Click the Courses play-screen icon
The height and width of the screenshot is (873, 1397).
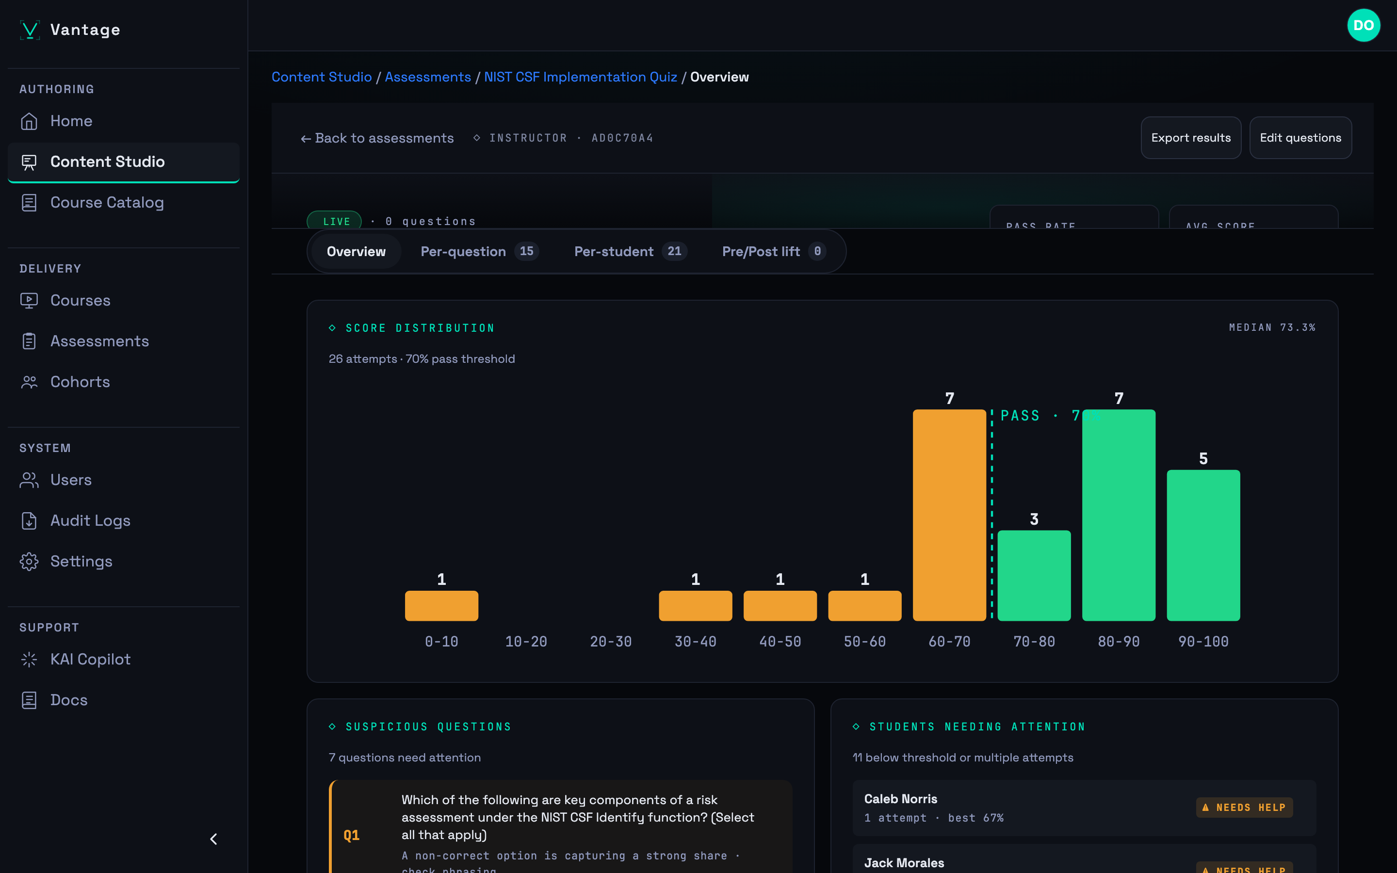pos(29,301)
